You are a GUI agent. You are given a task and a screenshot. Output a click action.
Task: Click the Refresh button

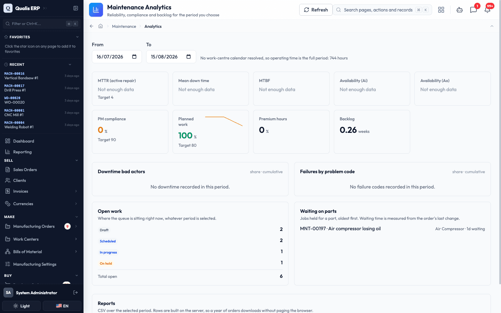coord(316,10)
